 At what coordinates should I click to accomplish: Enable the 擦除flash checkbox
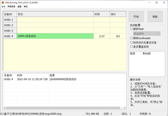131,29
